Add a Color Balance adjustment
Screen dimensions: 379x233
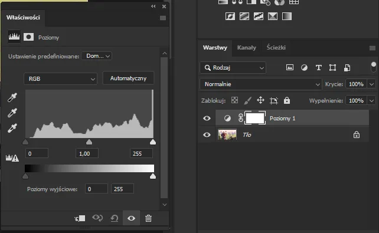(x=237, y=2)
